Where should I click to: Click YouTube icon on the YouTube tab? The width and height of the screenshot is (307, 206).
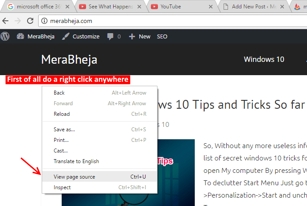154,7
